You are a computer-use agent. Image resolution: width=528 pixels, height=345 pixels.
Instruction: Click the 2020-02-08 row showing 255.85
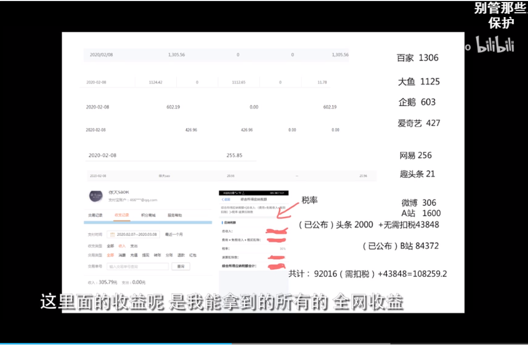pos(171,155)
